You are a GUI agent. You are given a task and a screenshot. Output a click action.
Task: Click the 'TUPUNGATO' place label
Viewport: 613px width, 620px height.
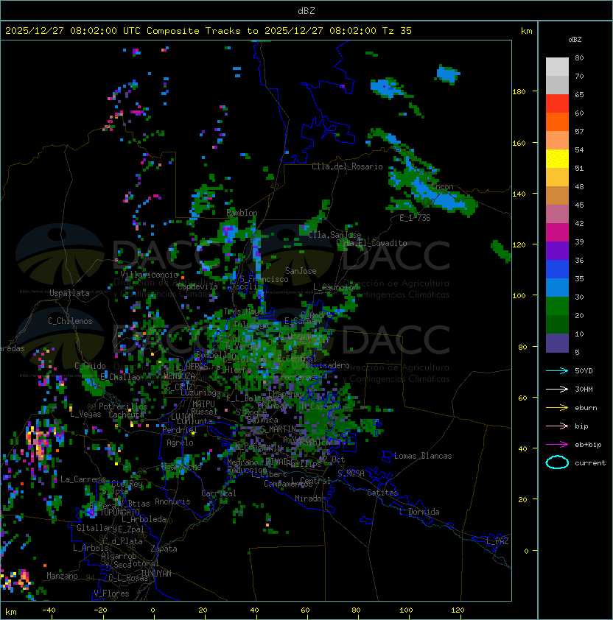[120, 512]
